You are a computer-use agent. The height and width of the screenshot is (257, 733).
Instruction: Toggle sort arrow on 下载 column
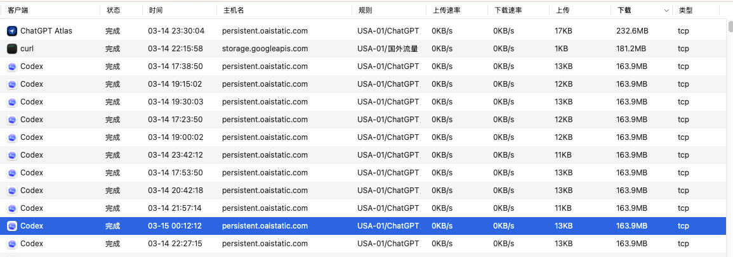666,11
